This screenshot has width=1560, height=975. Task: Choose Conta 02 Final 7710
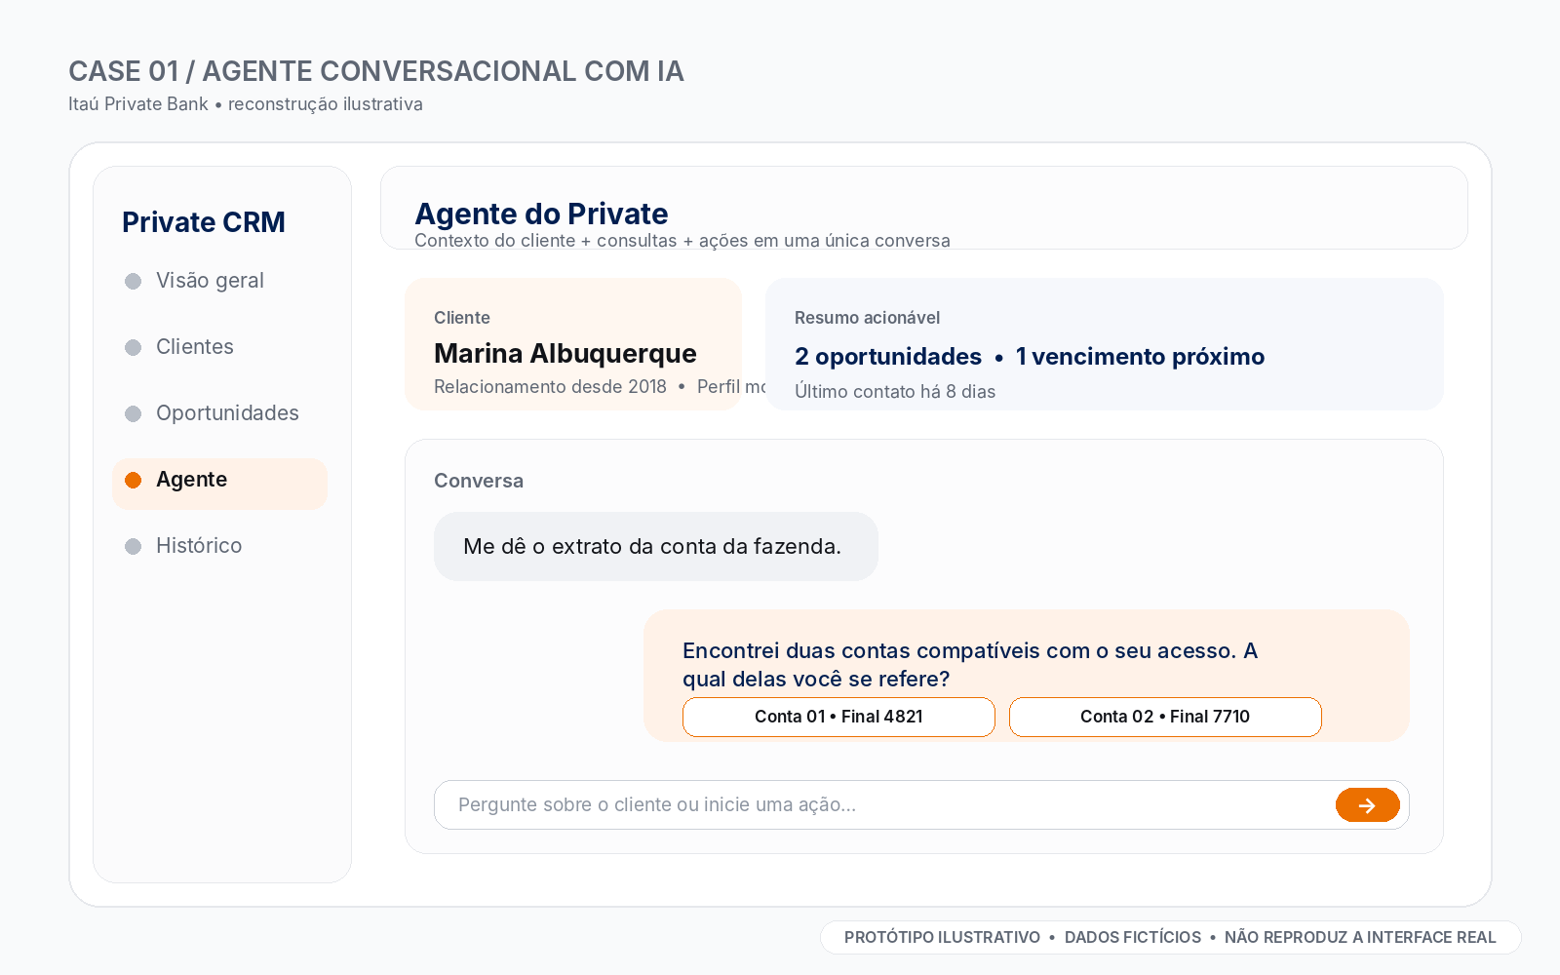(1165, 717)
